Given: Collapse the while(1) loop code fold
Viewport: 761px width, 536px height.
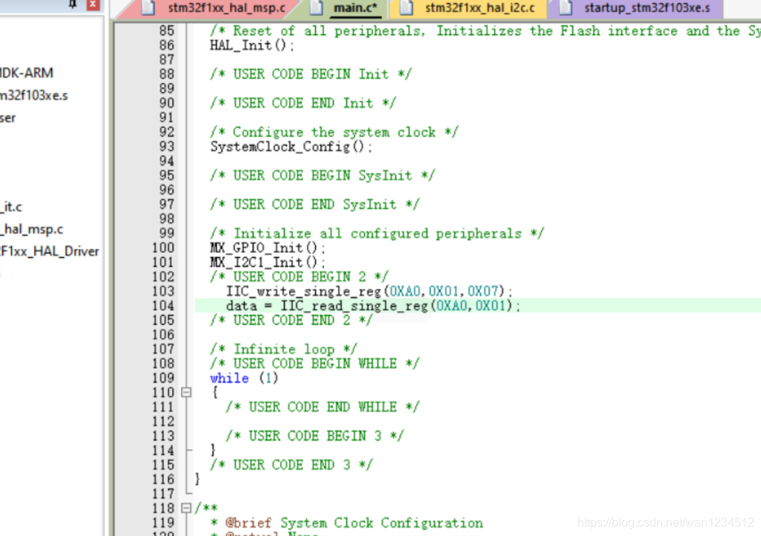Looking at the screenshot, I should pyautogui.click(x=187, y=393).
